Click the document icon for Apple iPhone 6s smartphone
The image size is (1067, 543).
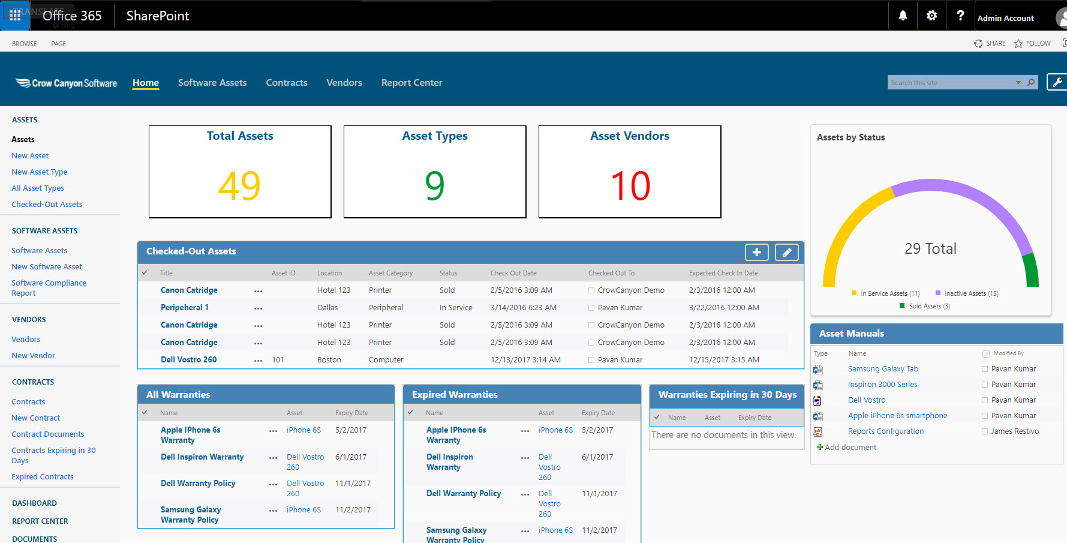tap(817, 416)
